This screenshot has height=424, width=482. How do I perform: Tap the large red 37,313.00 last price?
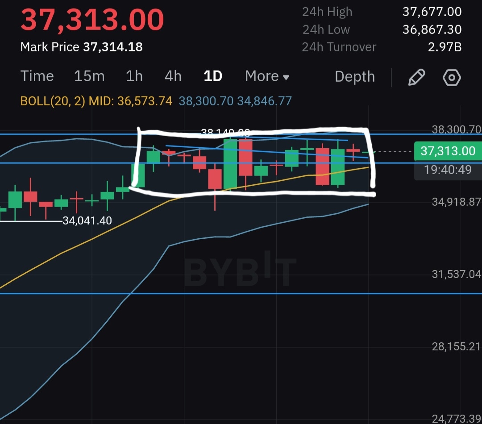(92, 20)
